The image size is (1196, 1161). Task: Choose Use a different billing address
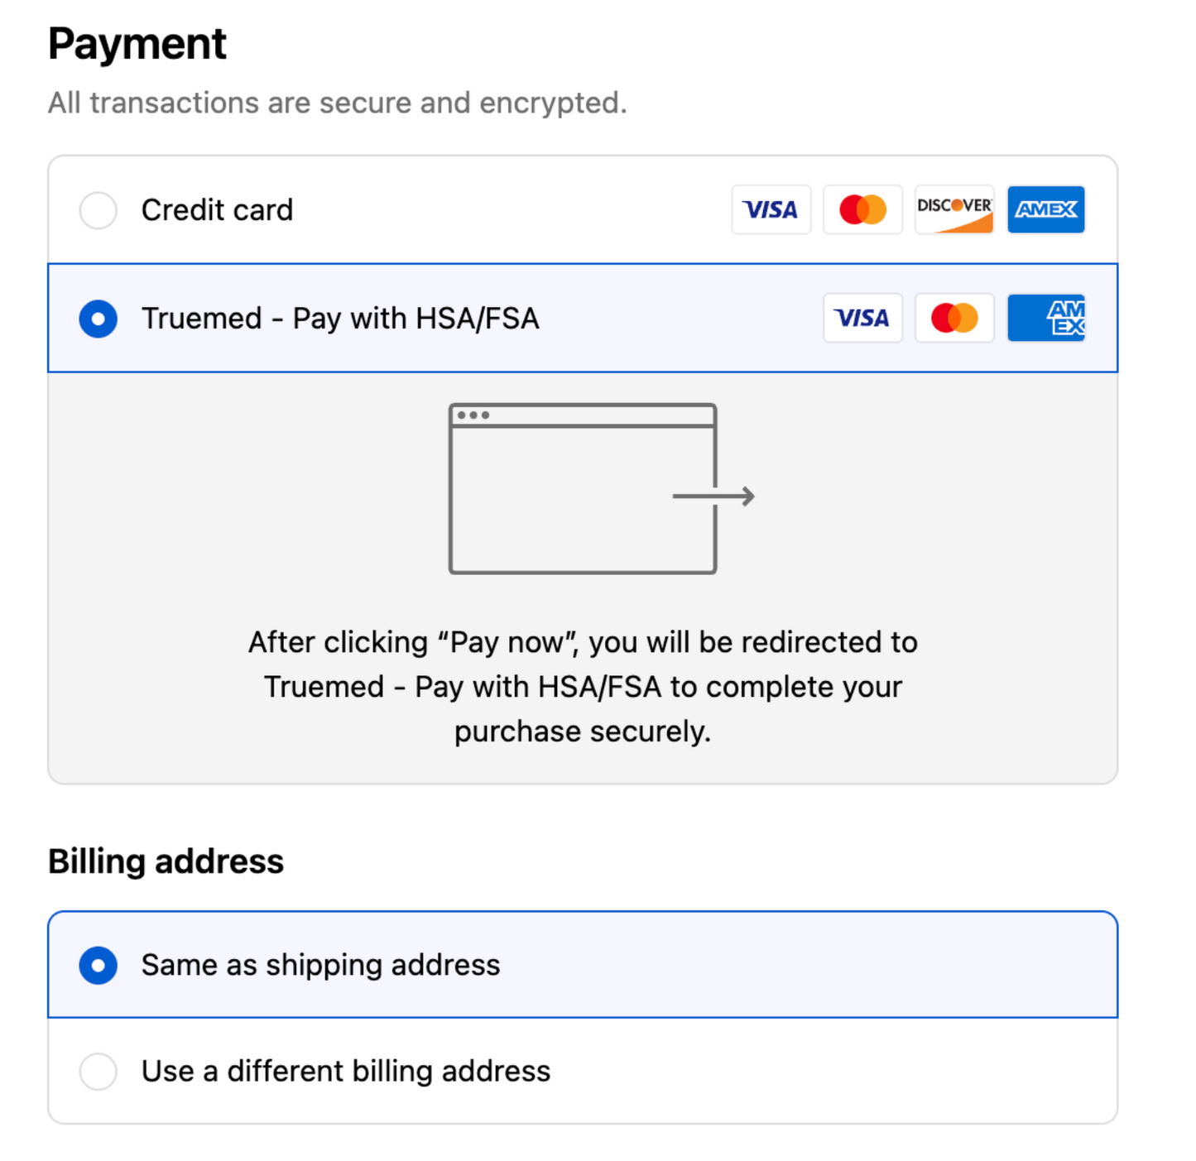(x=98, y=1071)
